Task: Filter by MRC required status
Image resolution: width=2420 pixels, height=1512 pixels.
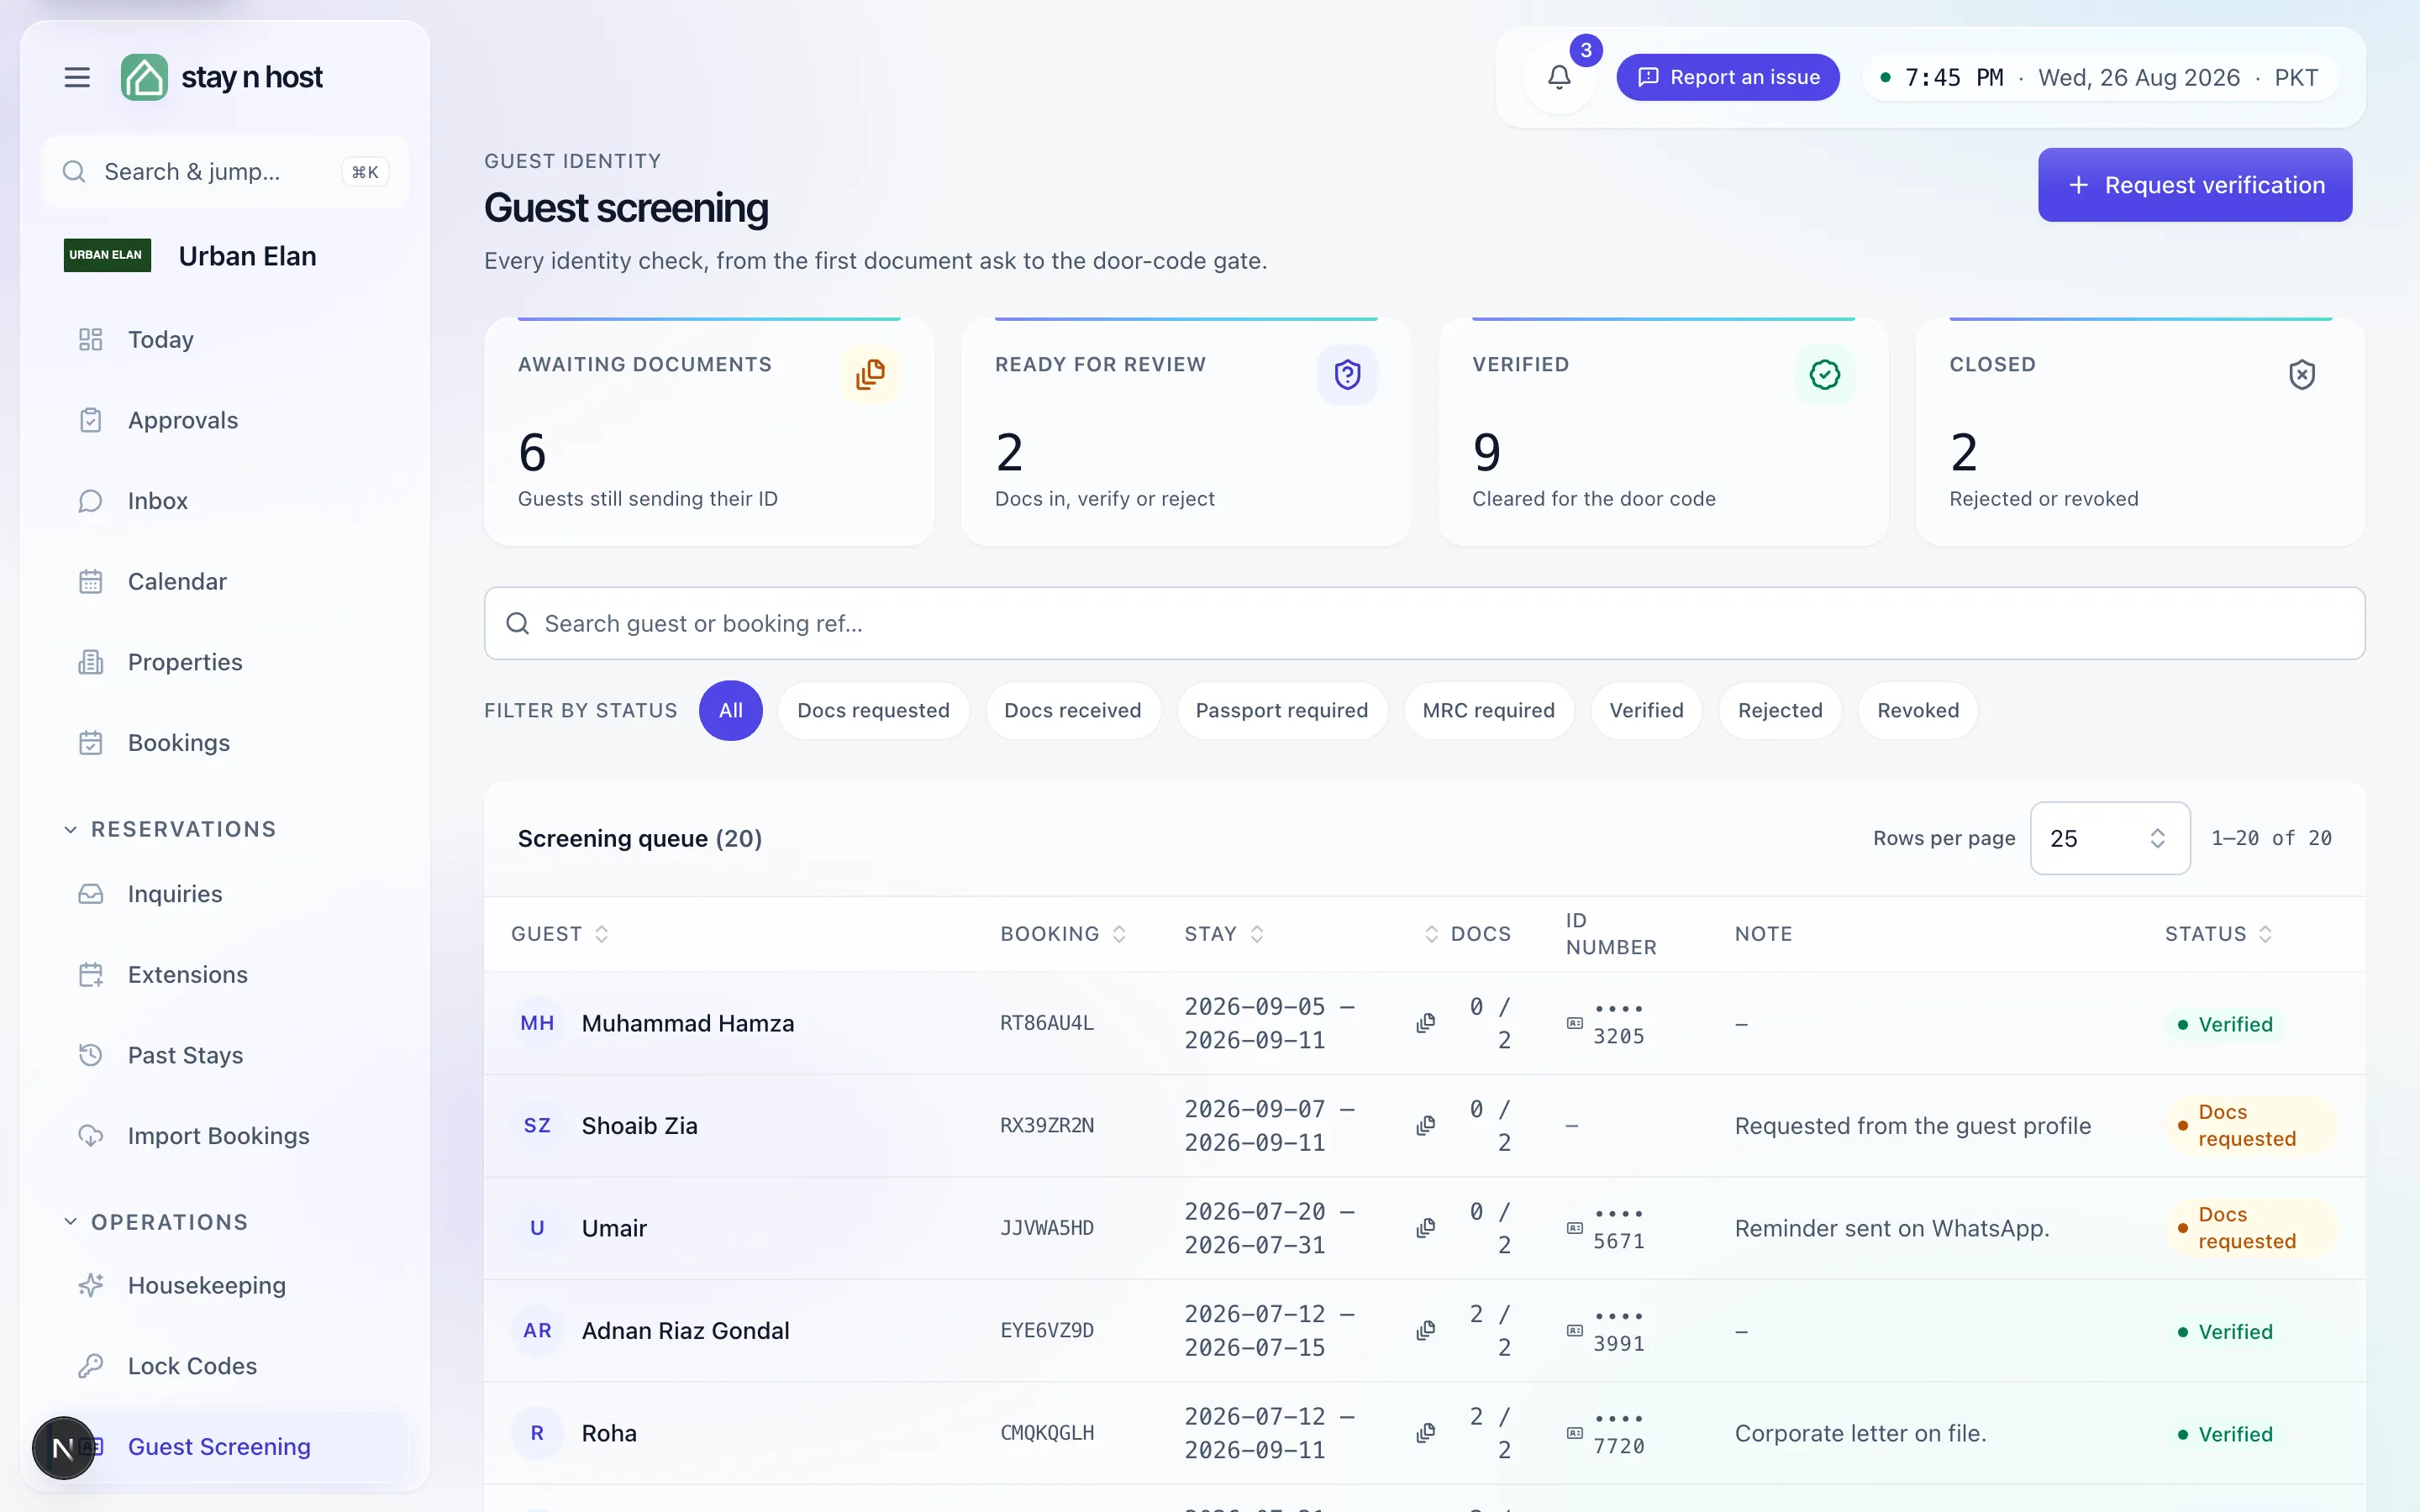Action: click(x=1488, y=711)
